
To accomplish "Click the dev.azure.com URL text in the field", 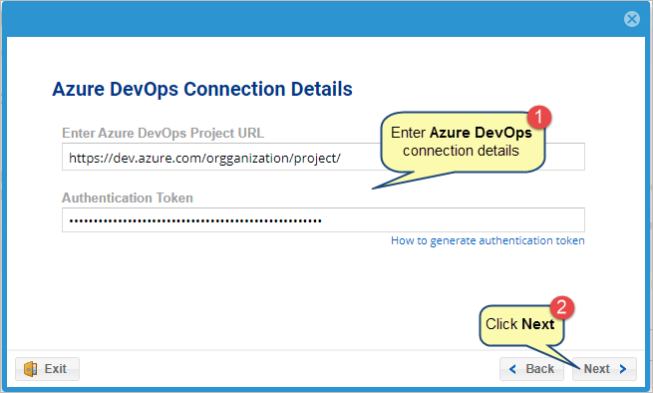I will click(205, 159).
